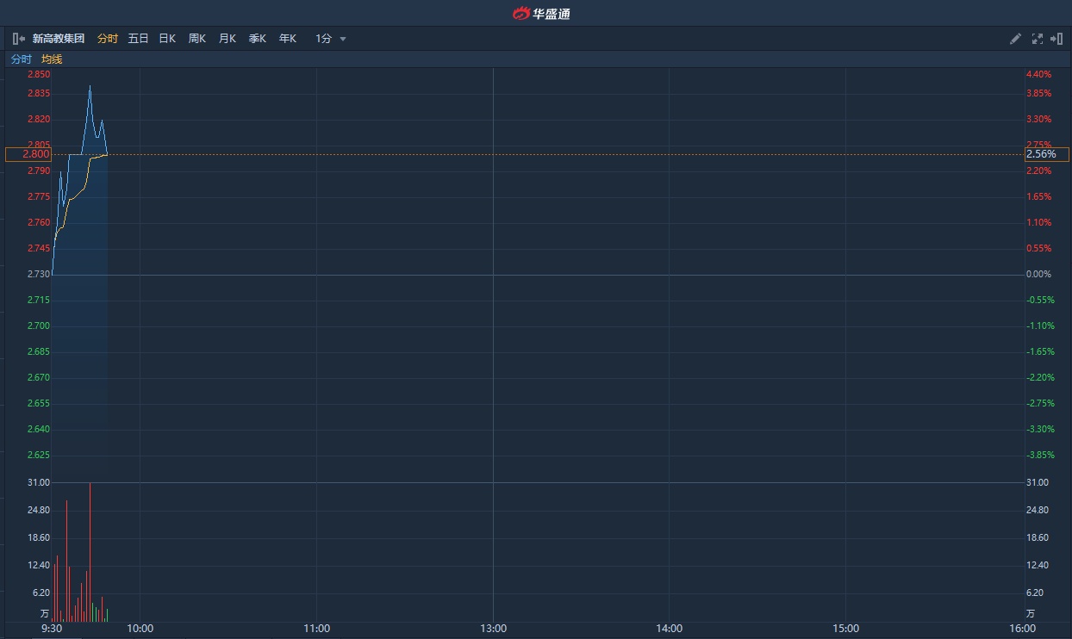The width and height of the screenshot is (1072, 639).
Task: Click the 华盛通 logo in title bar
Action: coord(541,14)
